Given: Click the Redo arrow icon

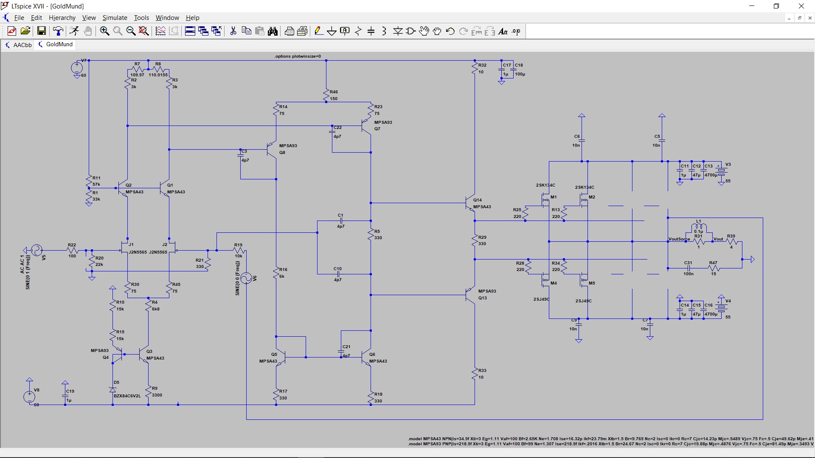Looking at the screenshot, I should [464, 31].
